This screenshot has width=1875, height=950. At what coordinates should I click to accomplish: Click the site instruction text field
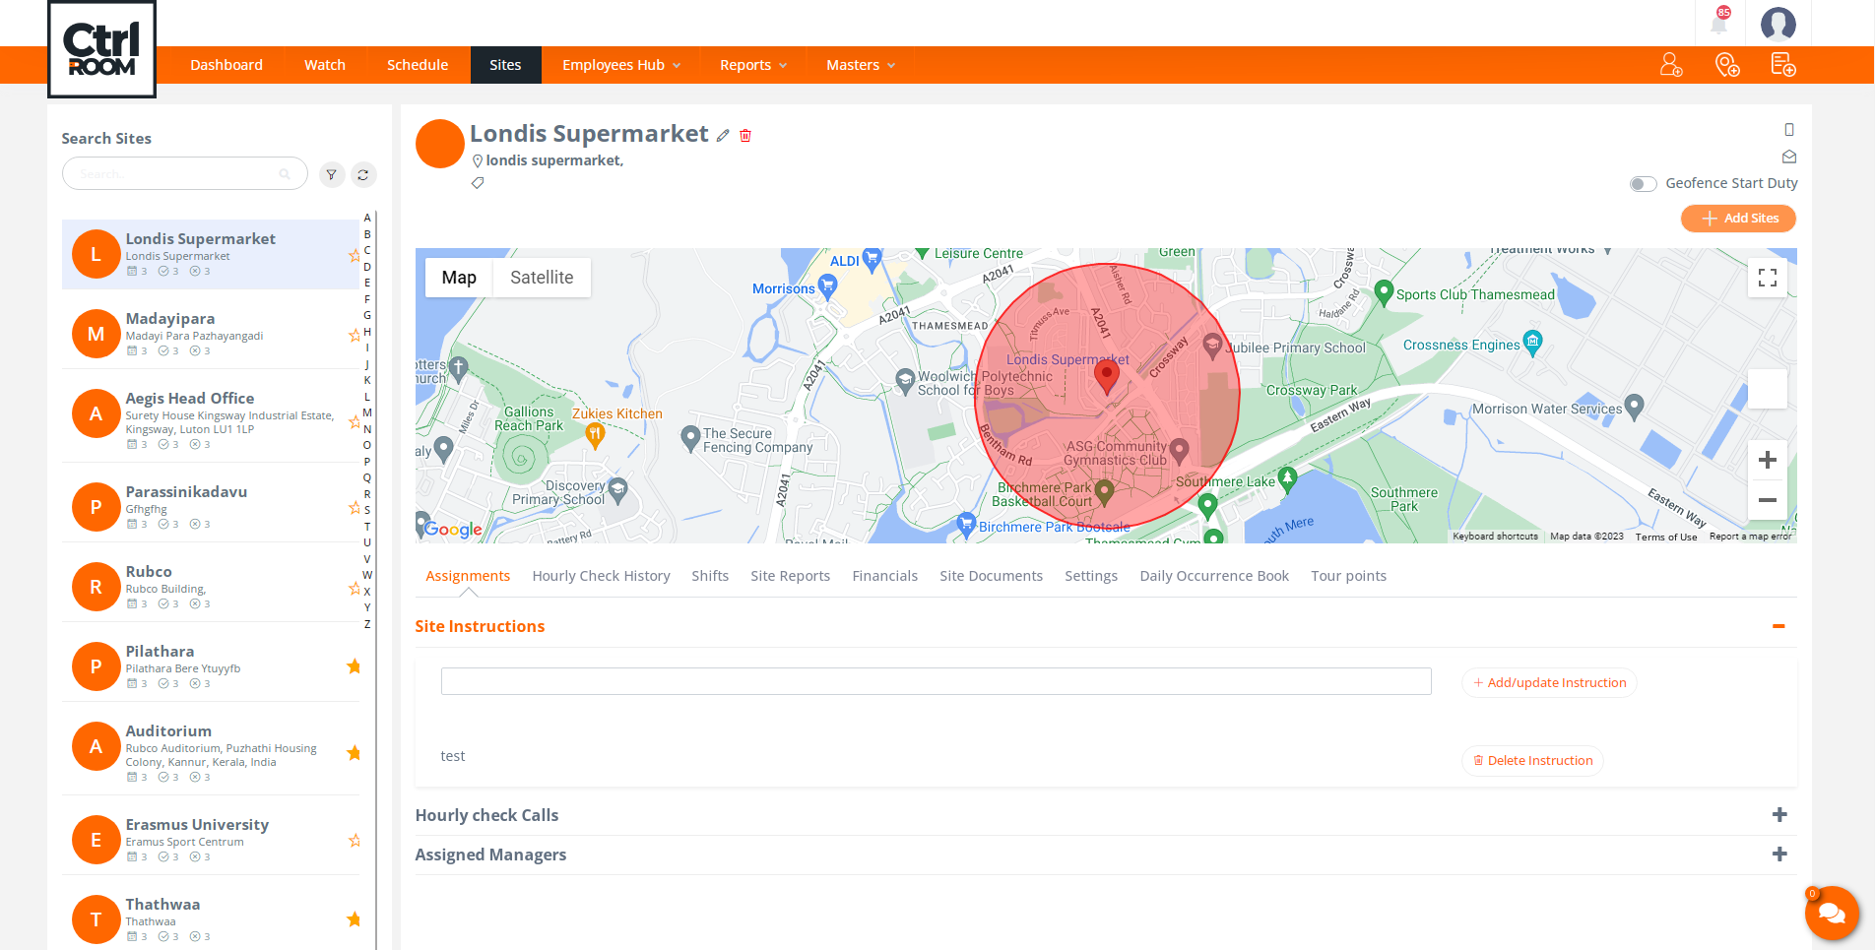click(936, 681)
